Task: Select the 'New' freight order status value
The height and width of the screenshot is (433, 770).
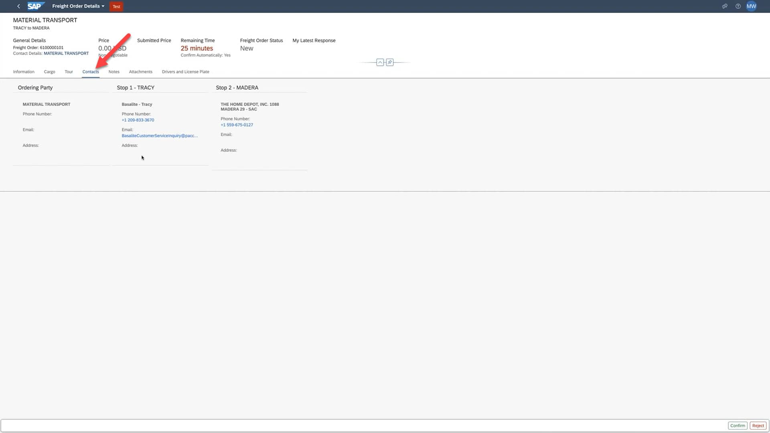Action: [x=247, y=48]
